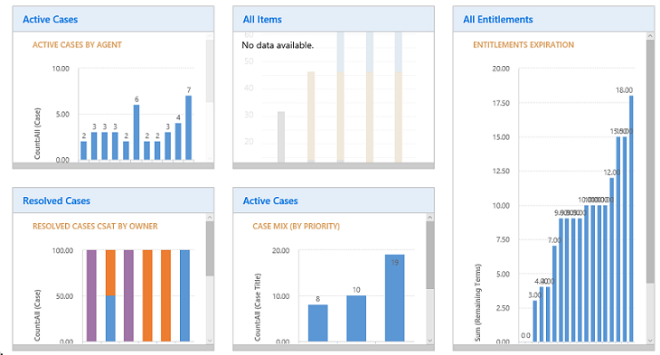Screen dimensions: 660x355
Task: Click the scrollbar thumb in Active Cases By Agent panel
Action: (x=210, y=70)
